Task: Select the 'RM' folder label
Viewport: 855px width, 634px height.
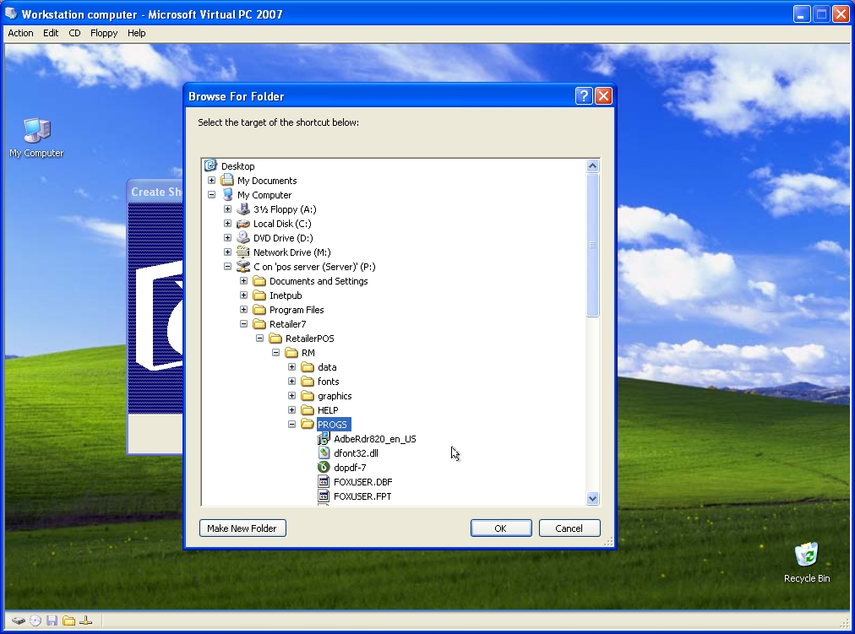Action: [308, 352]
